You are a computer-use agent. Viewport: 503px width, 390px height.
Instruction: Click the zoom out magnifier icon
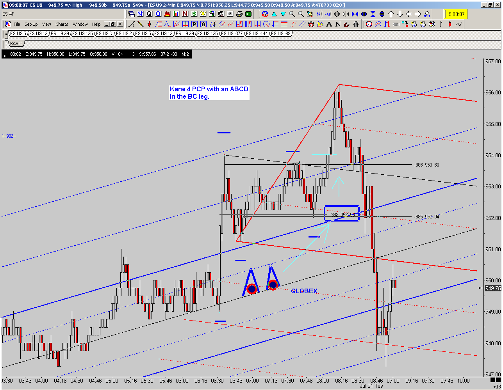click(301, 14)
